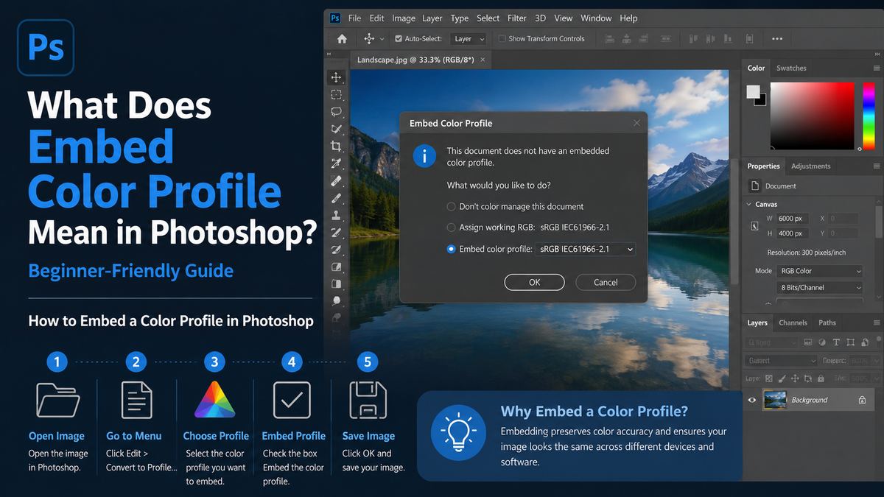
Task: Open the Select menu
Action: coord(488,18)
